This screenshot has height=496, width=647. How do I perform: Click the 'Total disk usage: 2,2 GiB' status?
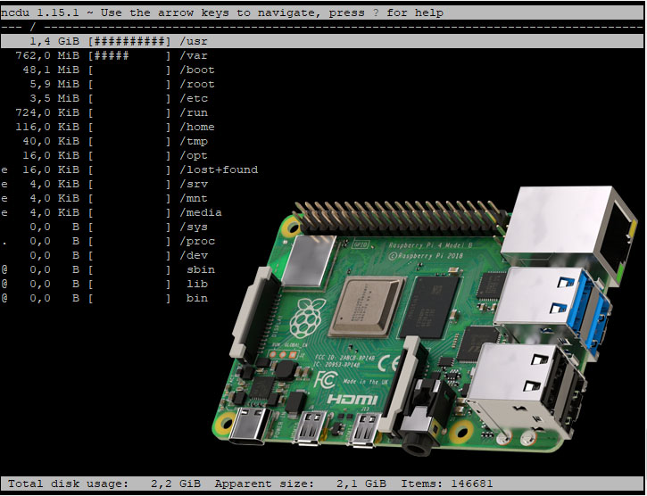pyautogui.click(x=104, y=484)
